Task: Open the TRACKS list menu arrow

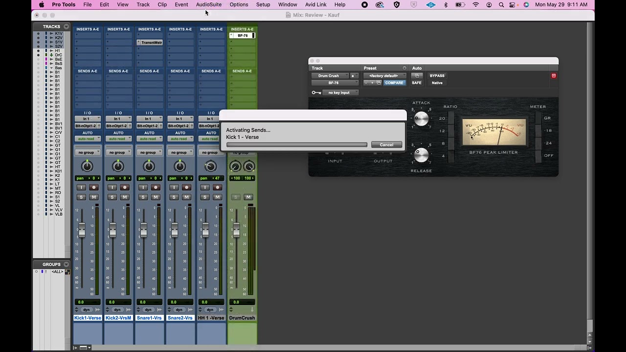Action: (66, 26)
